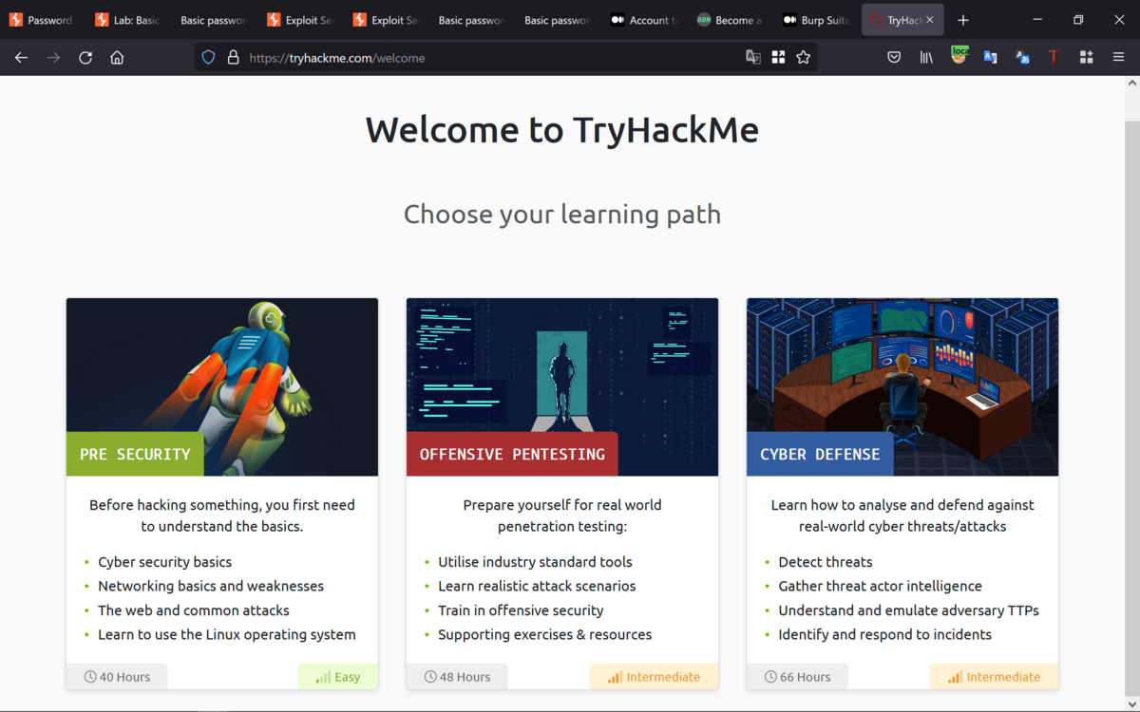
Task: Click the Easy difficulty badge
Action: [338, 677]
